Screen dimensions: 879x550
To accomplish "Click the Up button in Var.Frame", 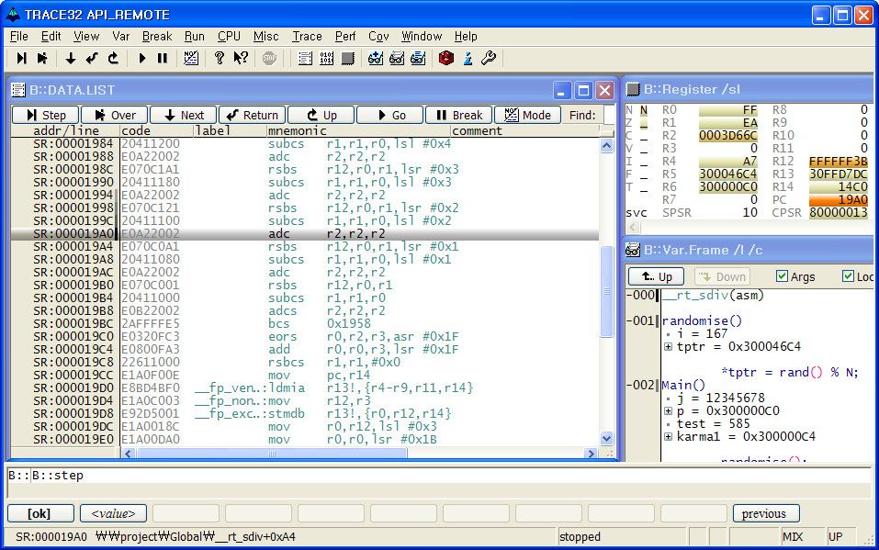I will [656, 276].
